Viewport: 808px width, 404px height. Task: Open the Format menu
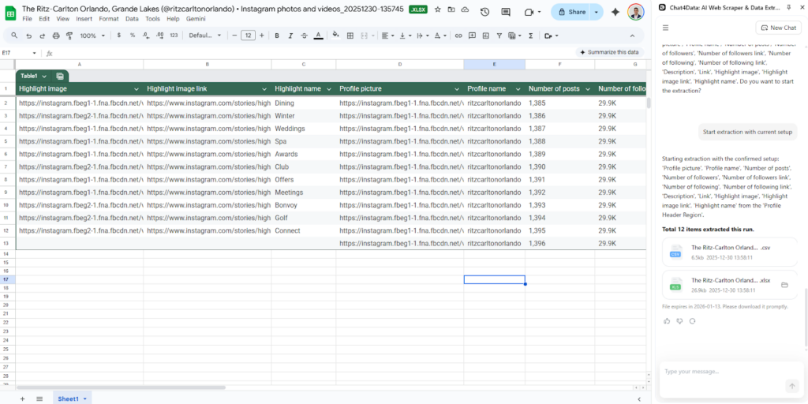point(109,18)
